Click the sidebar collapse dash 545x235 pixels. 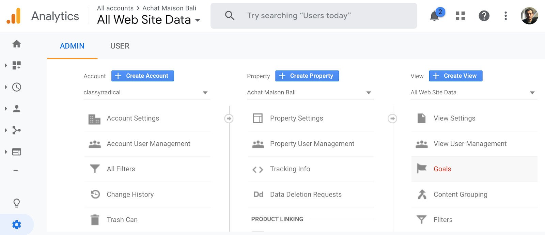click(16, 170)
